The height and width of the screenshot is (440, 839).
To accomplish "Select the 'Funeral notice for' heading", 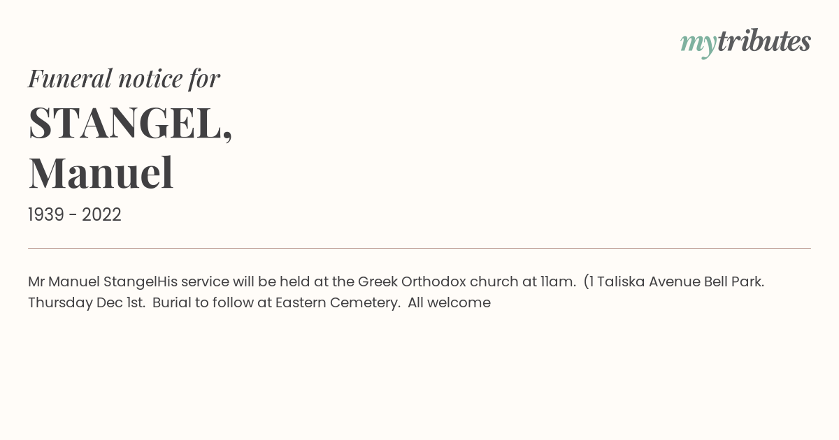I will 124,78.
